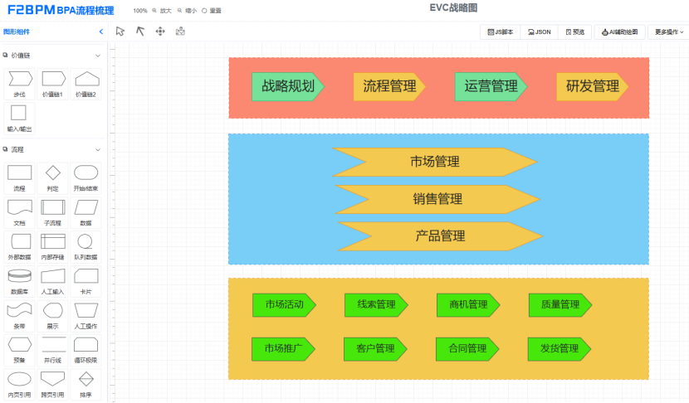The height and width of the screenshot is (403, 689).
Task: Pick the 人工操作 trapezoid shape
Action: point(86,315)
